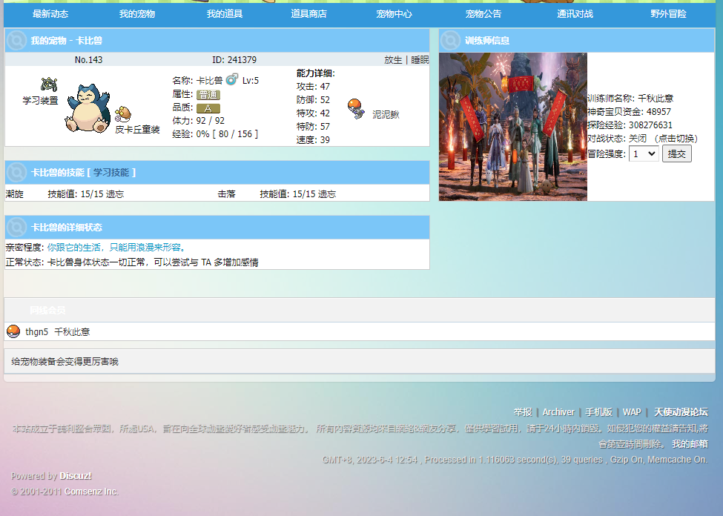Image resolution: width=723 pixels, height=516 pixels.
Task: Click the No.143 label
Action: (x=88, y=60)
